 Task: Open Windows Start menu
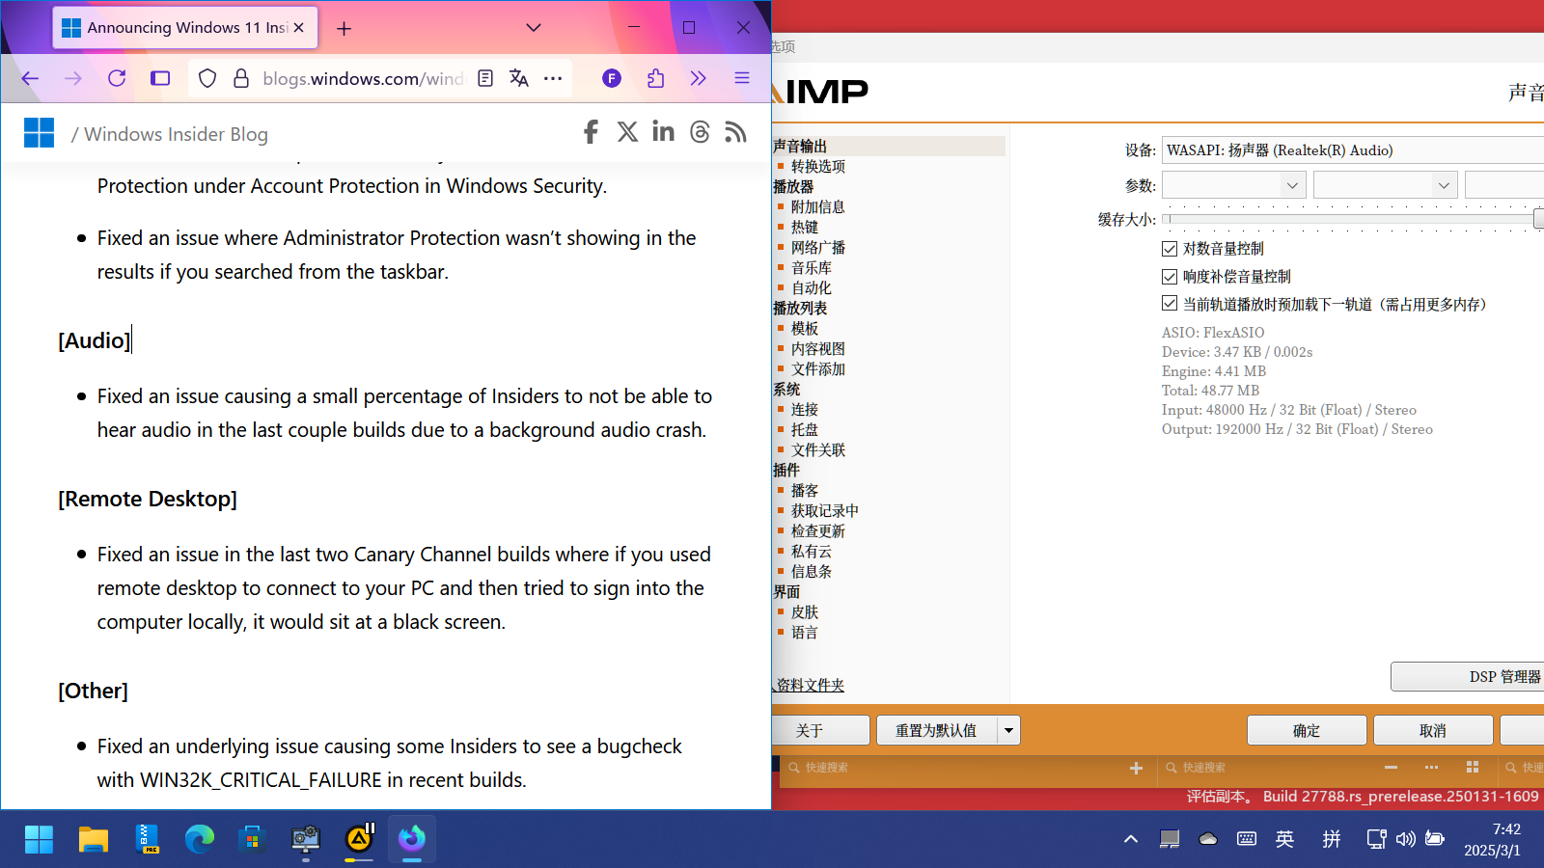click(x=39, y=839)
